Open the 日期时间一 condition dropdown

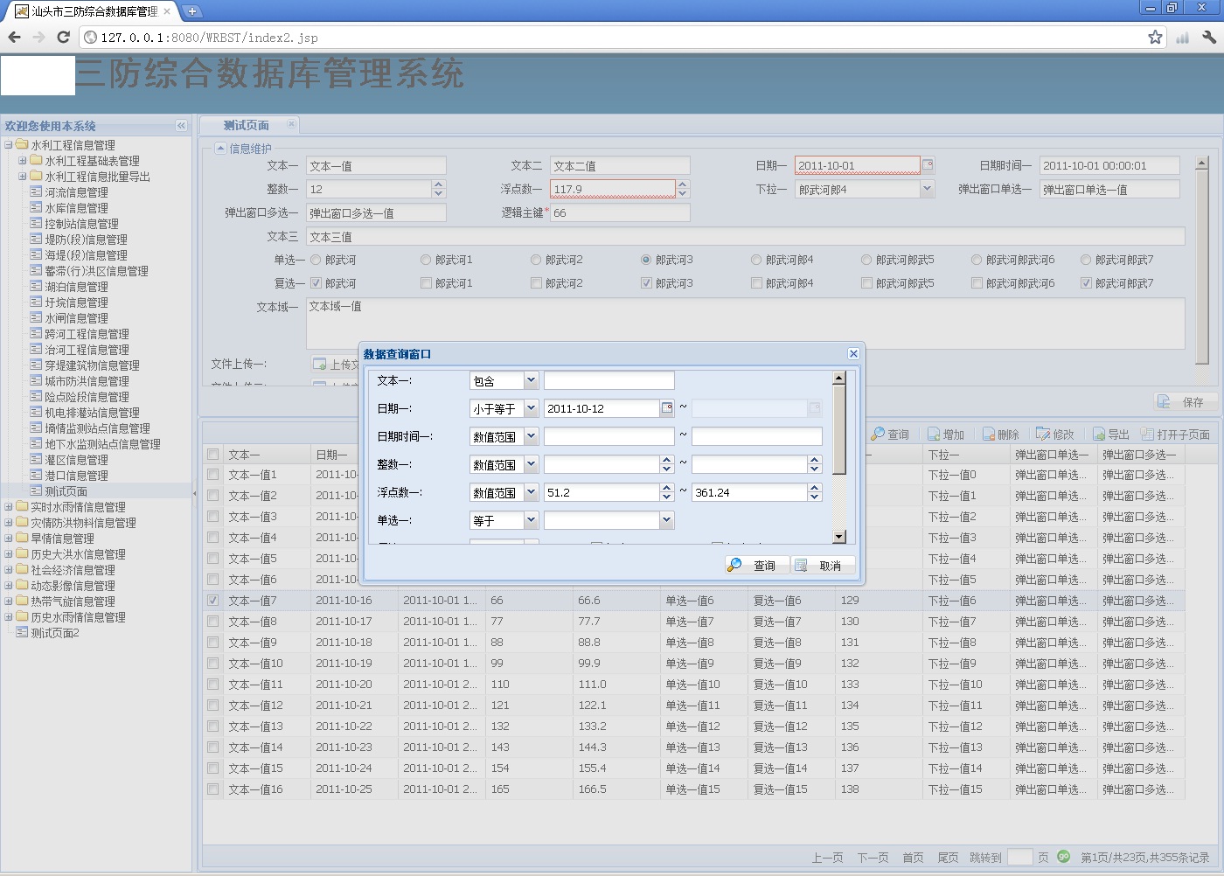click(x=531, y=436)
